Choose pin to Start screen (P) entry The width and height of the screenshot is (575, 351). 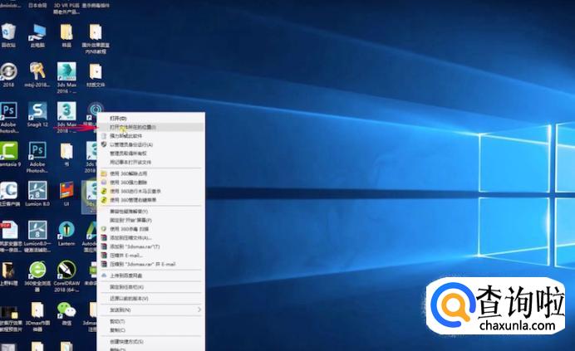[x=150, y=220]
